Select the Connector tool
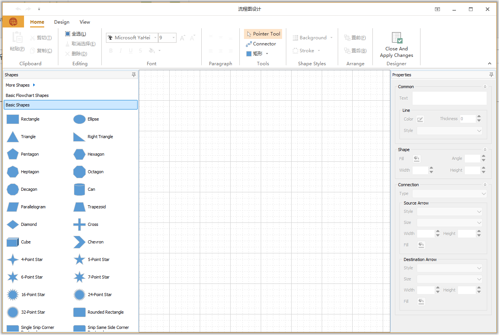This screenshot has width=499, height=335. pos(261,44)
